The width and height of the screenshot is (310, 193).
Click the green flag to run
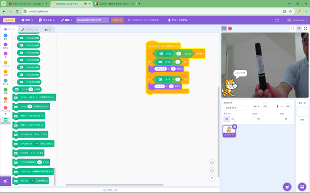224,29
